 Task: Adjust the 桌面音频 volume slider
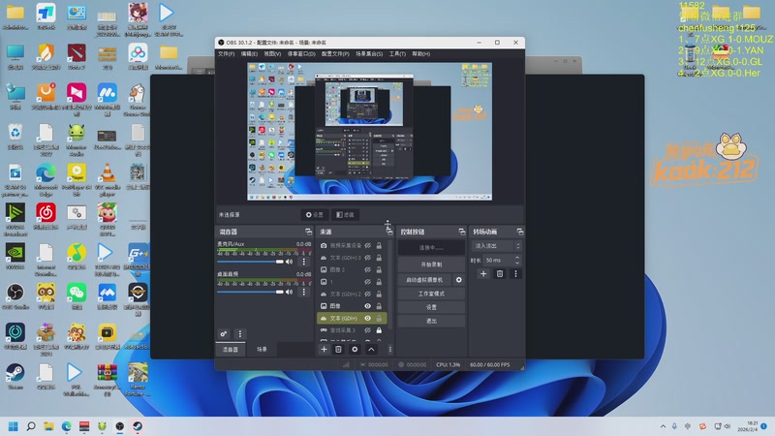[250, 291]
